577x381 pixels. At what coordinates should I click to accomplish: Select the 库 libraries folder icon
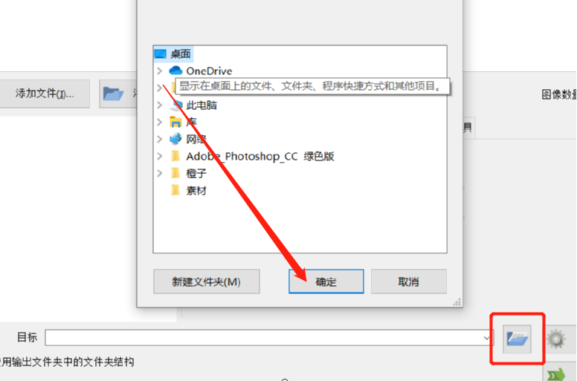[x=175, y=122]
